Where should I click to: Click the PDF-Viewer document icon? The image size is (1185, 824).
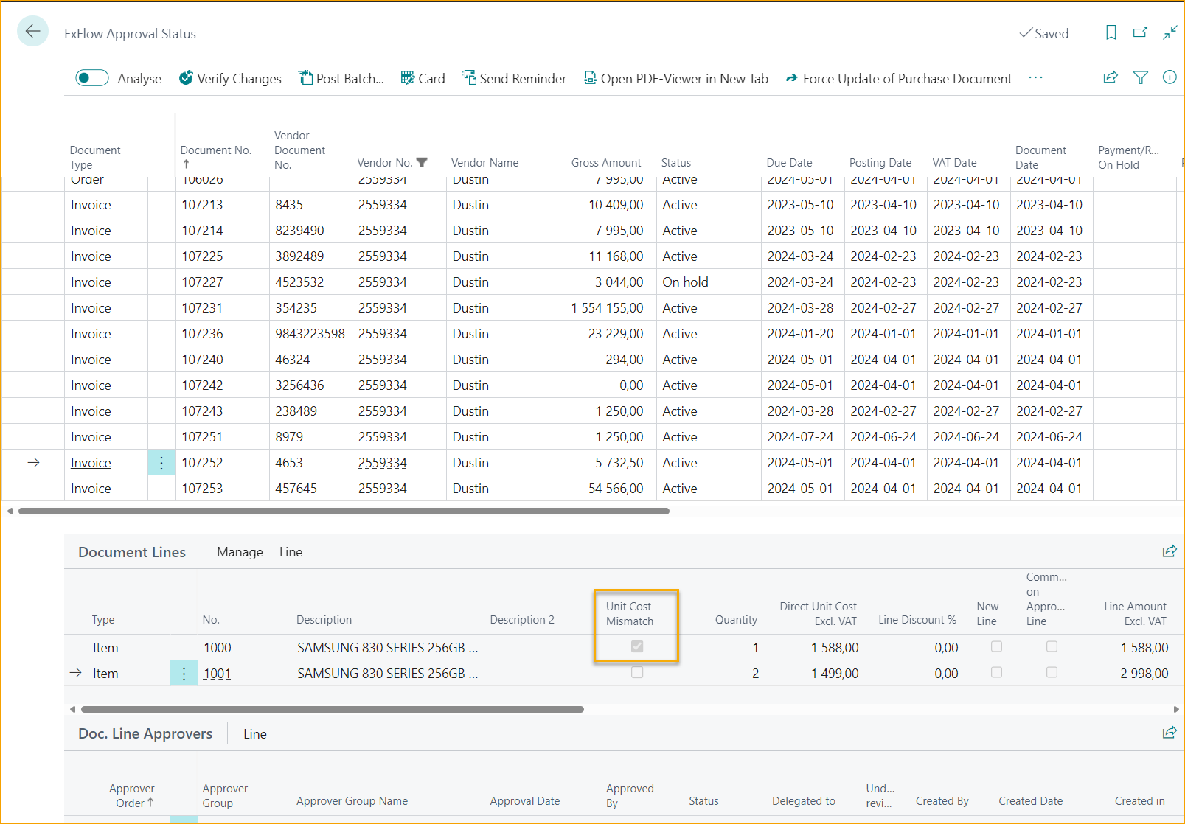coord(590,77)
